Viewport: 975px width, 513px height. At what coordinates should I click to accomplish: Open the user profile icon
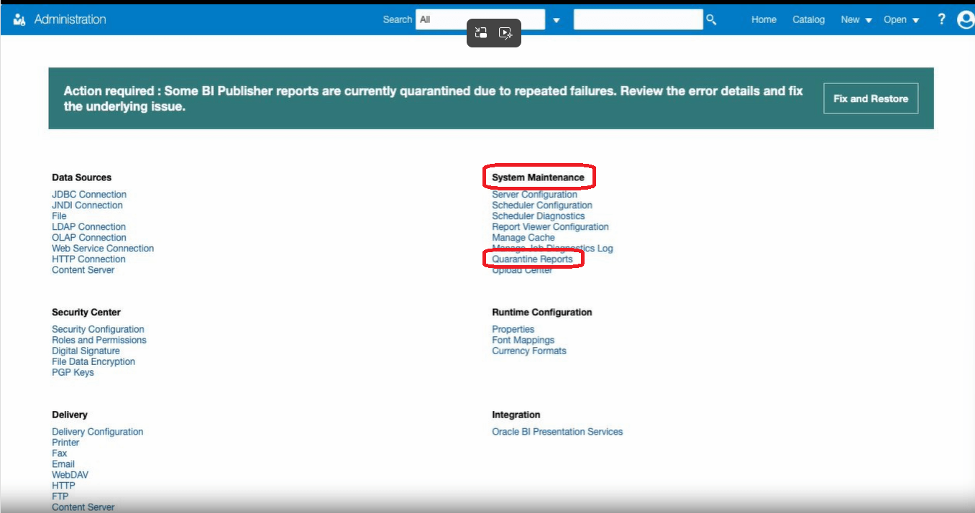click(x=966, y=19)
